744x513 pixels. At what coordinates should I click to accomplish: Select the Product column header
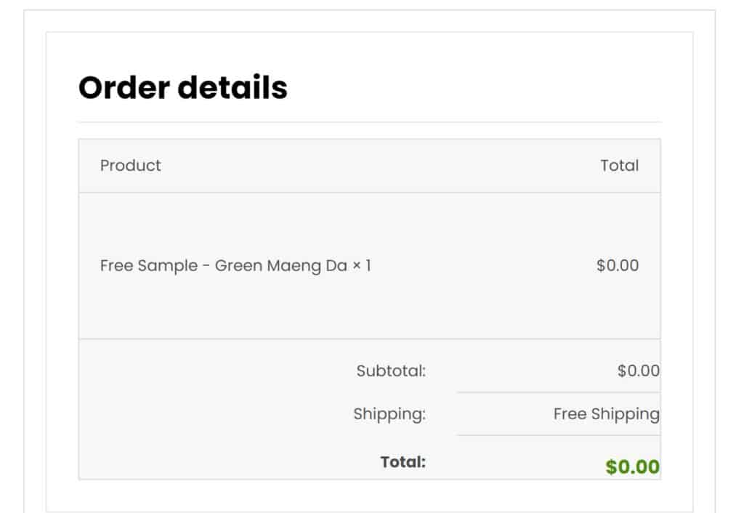(131, 166)
